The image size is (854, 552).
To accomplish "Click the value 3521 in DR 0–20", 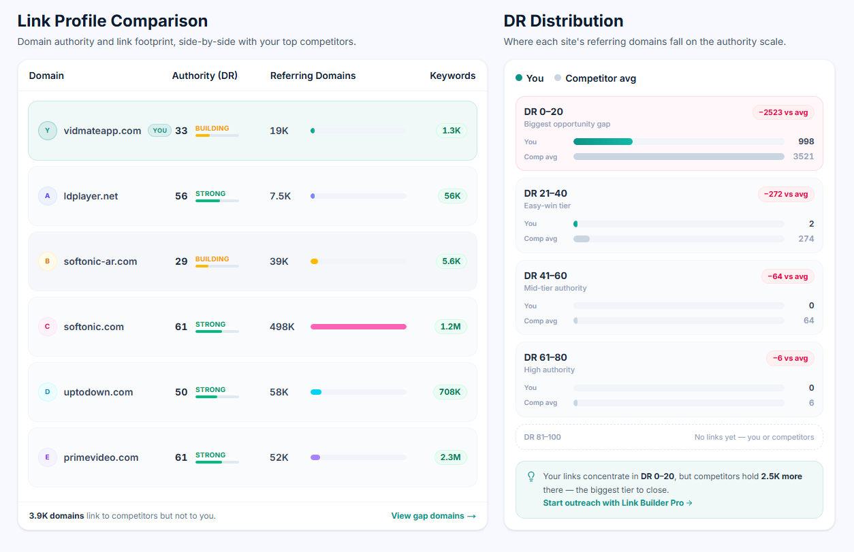I will [x=804, y=157].
